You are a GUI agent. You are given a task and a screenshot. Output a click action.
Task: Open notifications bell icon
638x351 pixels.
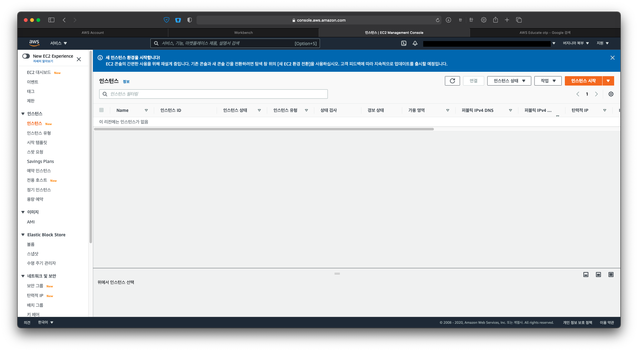click(x=415, y=43)
